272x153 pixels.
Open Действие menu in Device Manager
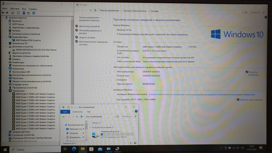[x=15, y=9]
